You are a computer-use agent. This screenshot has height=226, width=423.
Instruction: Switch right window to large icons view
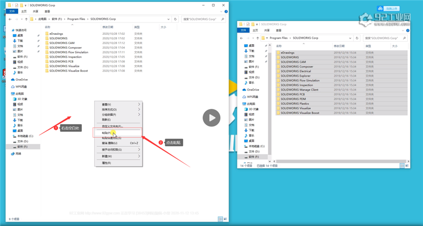tap(407, 166)
